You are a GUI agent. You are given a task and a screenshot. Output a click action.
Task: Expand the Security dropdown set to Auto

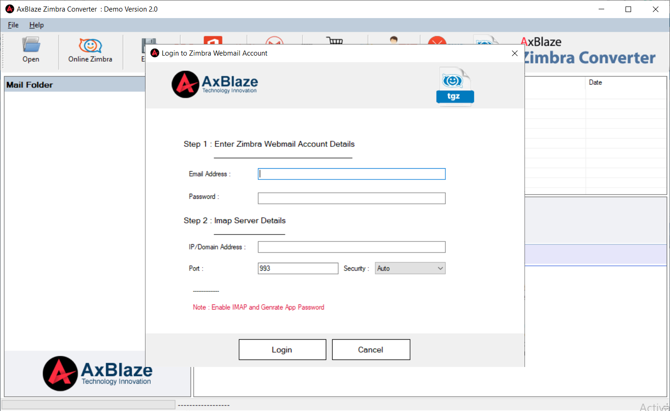(x=410, y=268)
